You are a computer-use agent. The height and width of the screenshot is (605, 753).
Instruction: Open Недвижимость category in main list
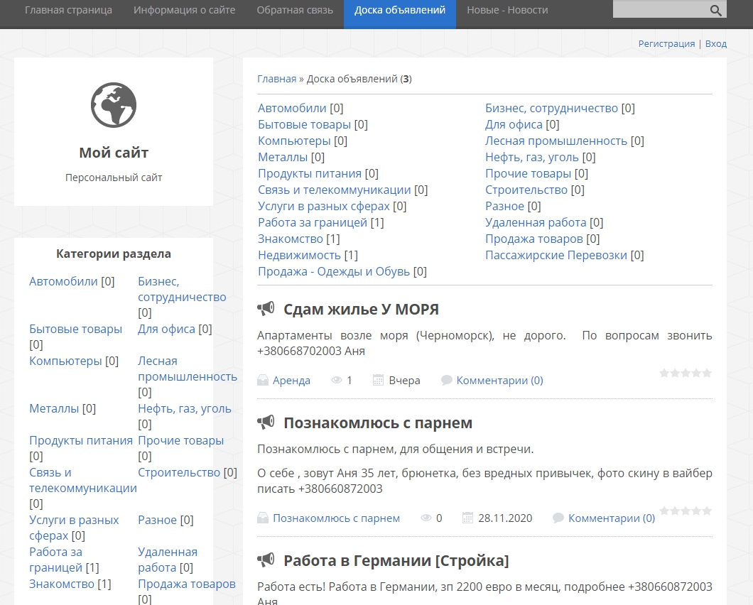(x=299, y=255)
